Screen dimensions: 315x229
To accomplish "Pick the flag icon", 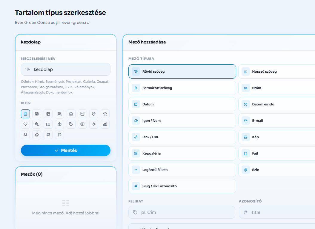I will [x=59, y=135].
